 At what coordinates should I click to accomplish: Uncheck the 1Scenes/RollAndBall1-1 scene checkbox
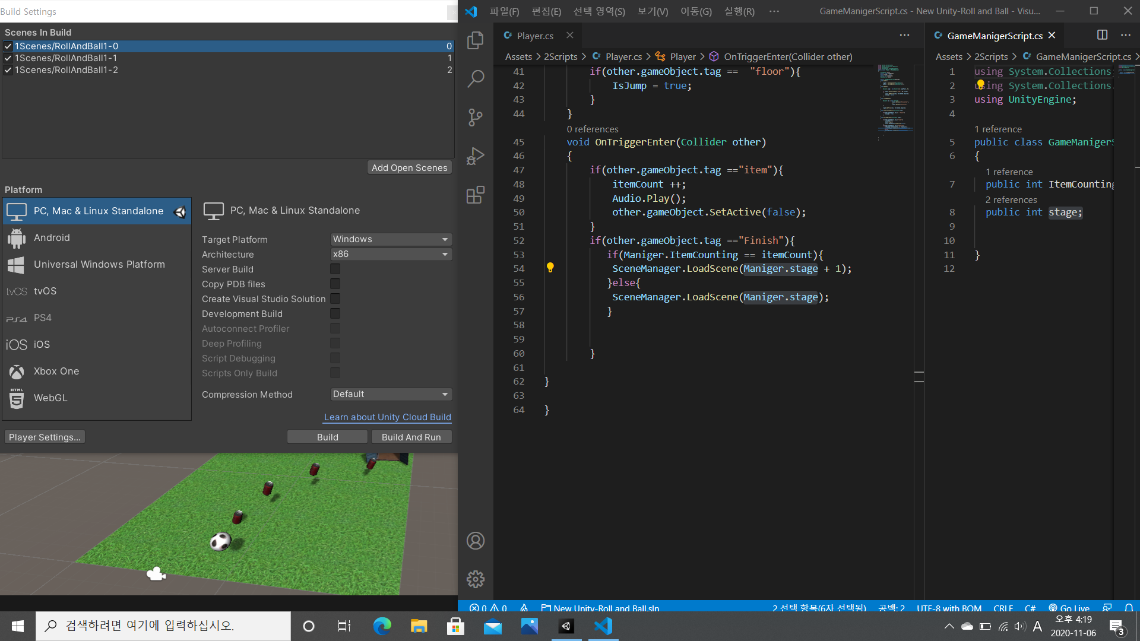click(x=8, y=58)
